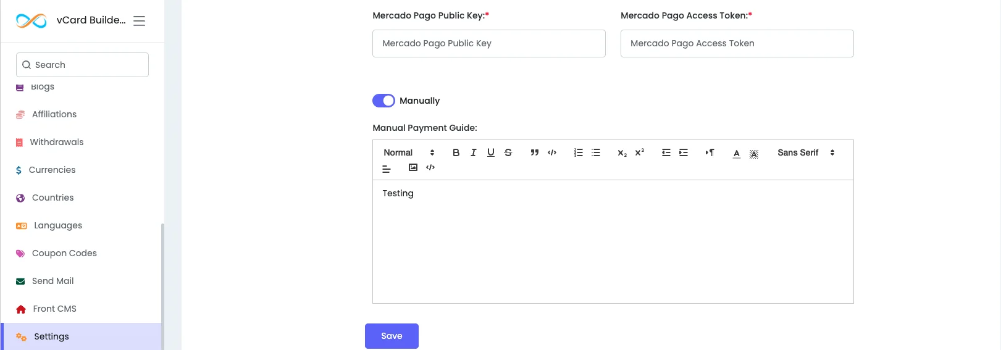Apply superscript formatting
Image resolution: width=1001 pixels, height=350 pixels.
pyautogui.click(x=639, y=152)
